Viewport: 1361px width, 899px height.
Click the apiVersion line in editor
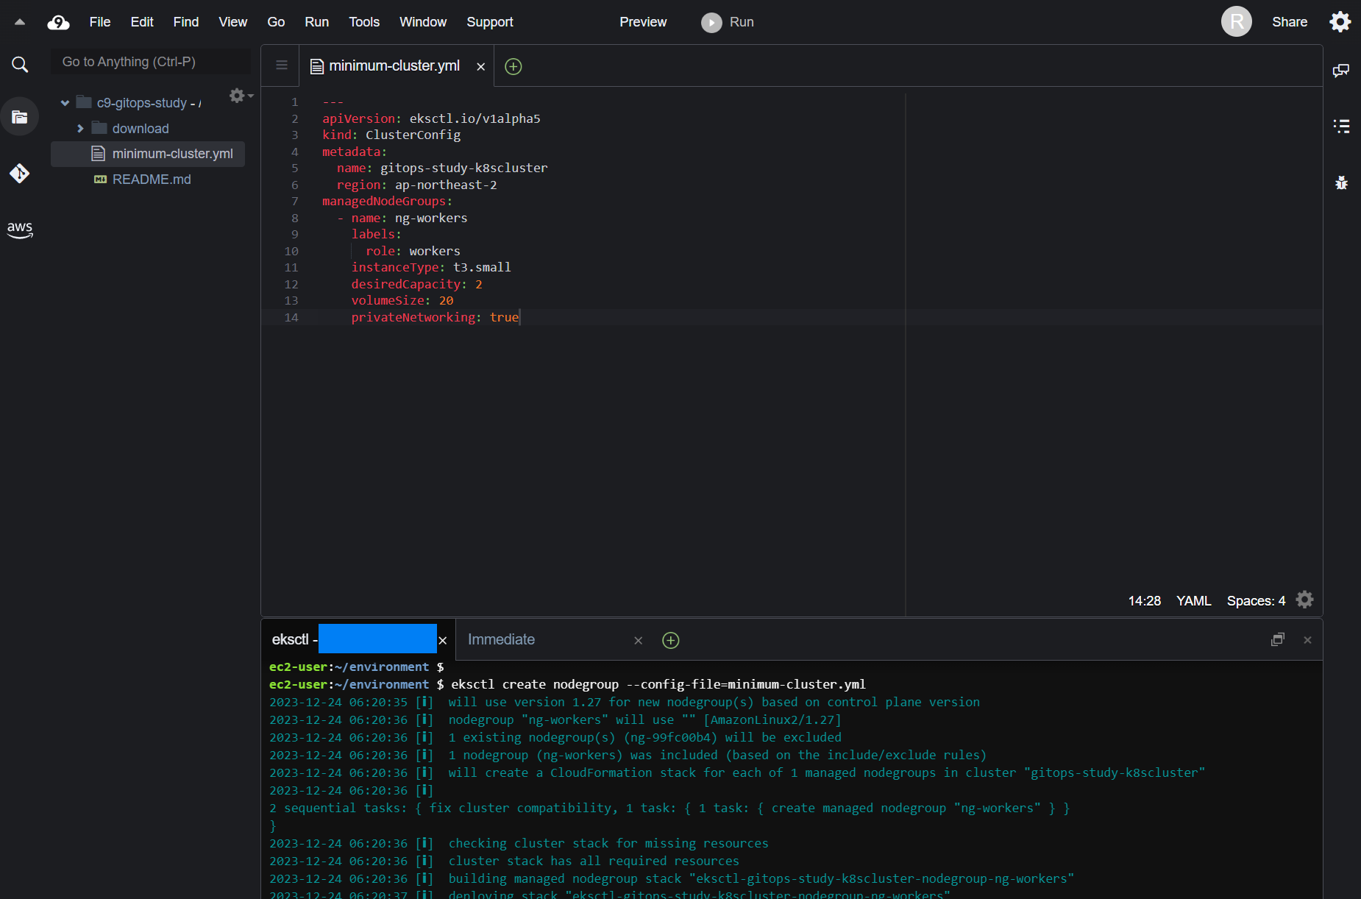431,118
